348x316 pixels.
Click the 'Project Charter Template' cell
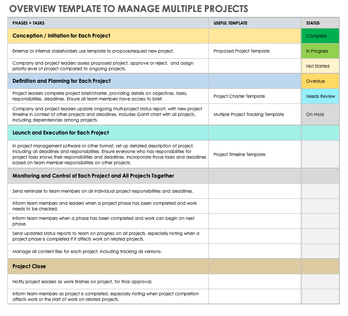255,96
